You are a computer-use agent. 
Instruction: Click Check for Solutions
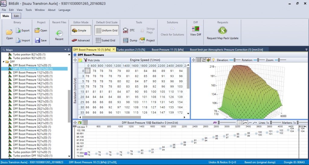tap(172, 31)
